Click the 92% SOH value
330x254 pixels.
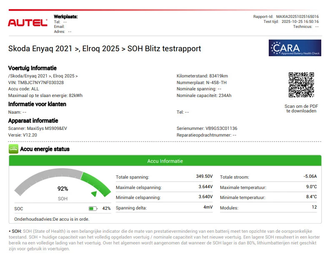(63, 189)
